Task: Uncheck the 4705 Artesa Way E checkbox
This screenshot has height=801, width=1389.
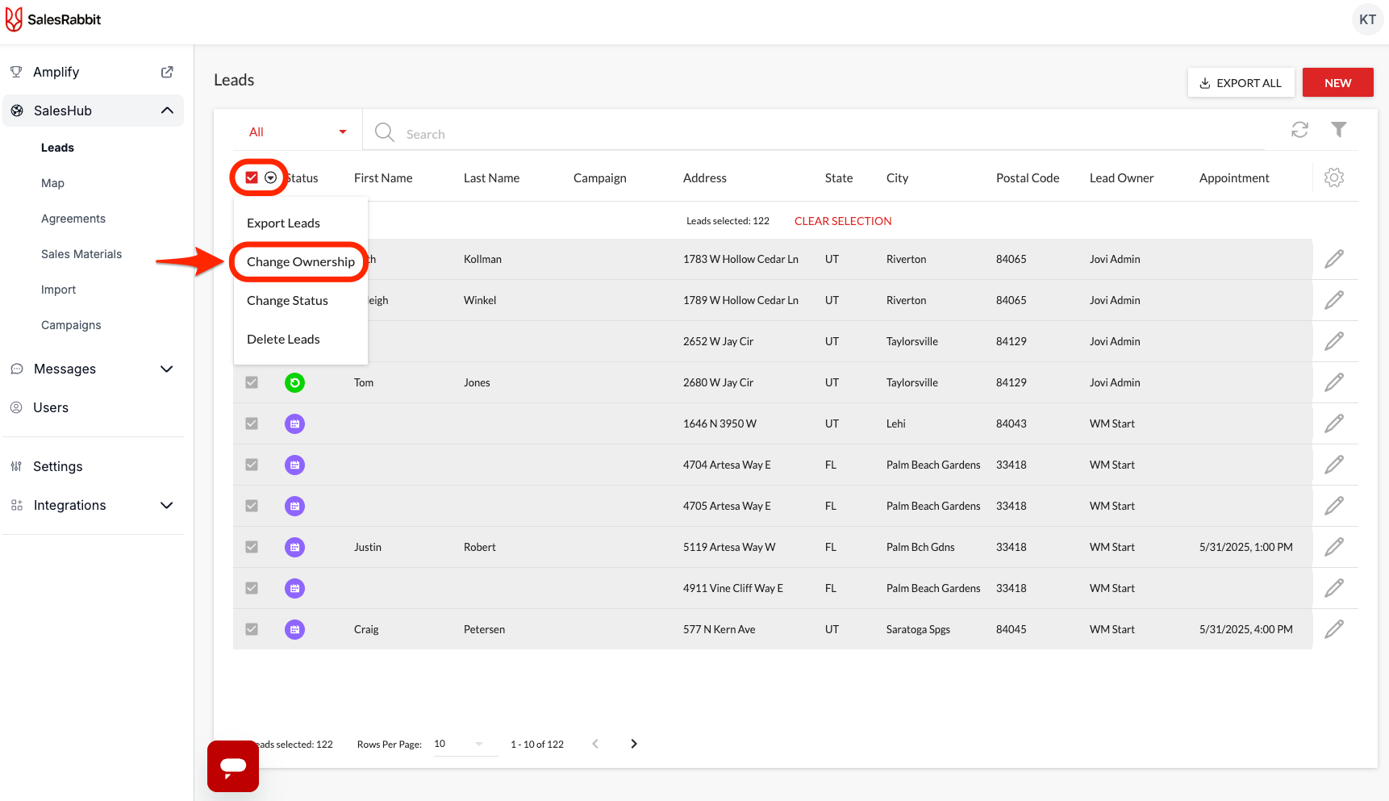Action: click(252, 506)
